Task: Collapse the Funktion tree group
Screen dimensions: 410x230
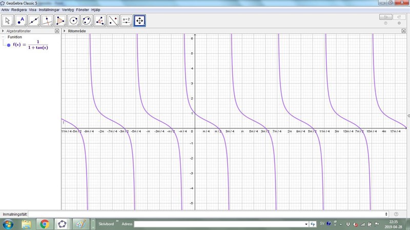Action: click(x=3, y=37)
